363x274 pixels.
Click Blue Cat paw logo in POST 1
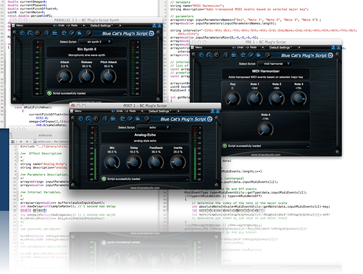coord(210,119)
